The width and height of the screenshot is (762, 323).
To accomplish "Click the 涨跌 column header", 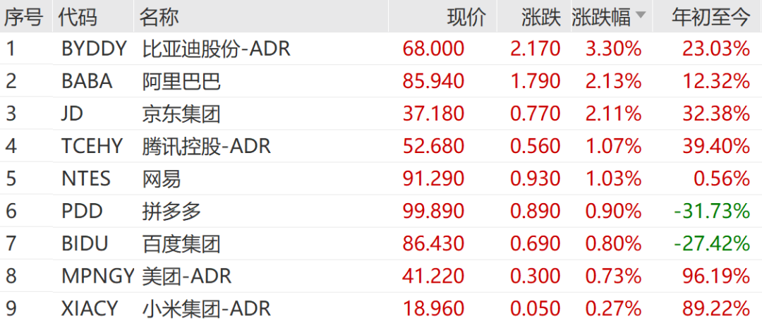I will 541,17.
